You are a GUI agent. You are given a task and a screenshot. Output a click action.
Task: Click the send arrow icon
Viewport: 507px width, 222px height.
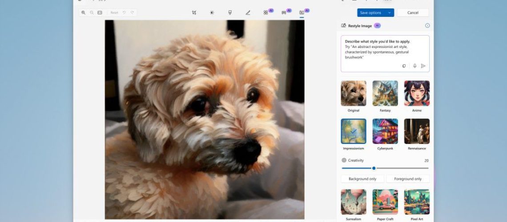423,66
